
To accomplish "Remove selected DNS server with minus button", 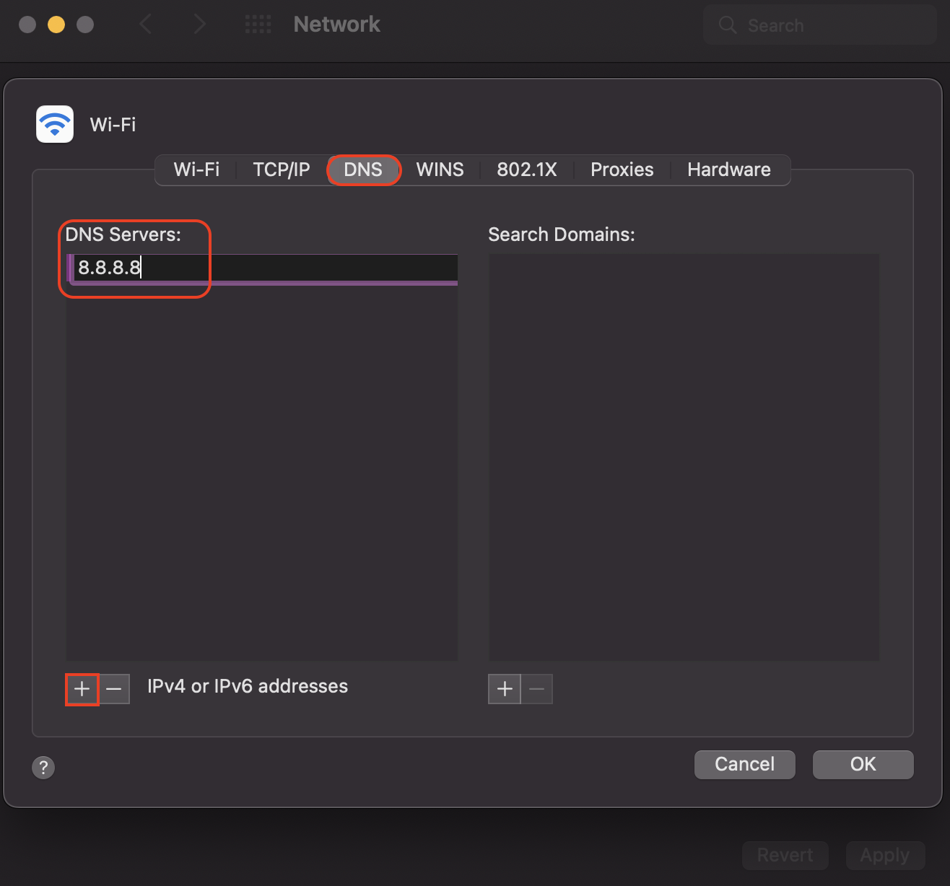I will tap(114, 689).
